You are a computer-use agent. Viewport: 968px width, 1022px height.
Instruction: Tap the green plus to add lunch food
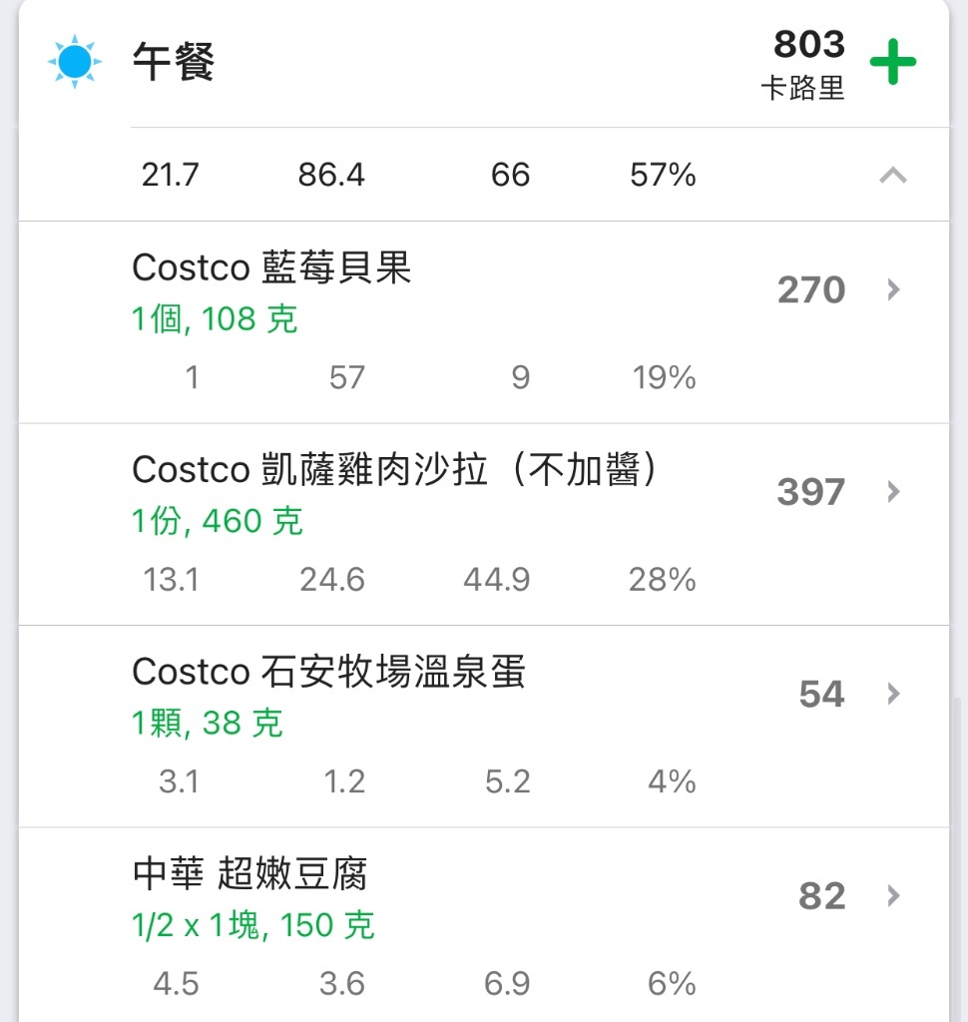[893, 62]
